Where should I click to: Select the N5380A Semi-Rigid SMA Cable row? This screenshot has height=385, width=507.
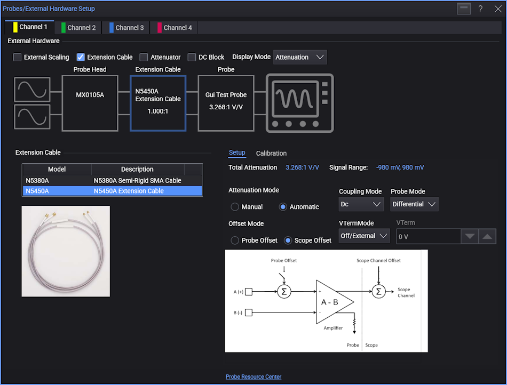click(x=112, y=180)
